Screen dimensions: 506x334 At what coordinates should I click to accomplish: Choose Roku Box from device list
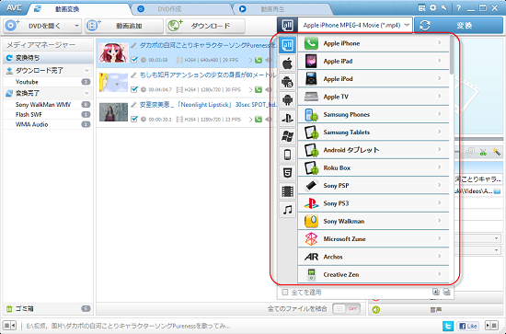pos(374,167)
